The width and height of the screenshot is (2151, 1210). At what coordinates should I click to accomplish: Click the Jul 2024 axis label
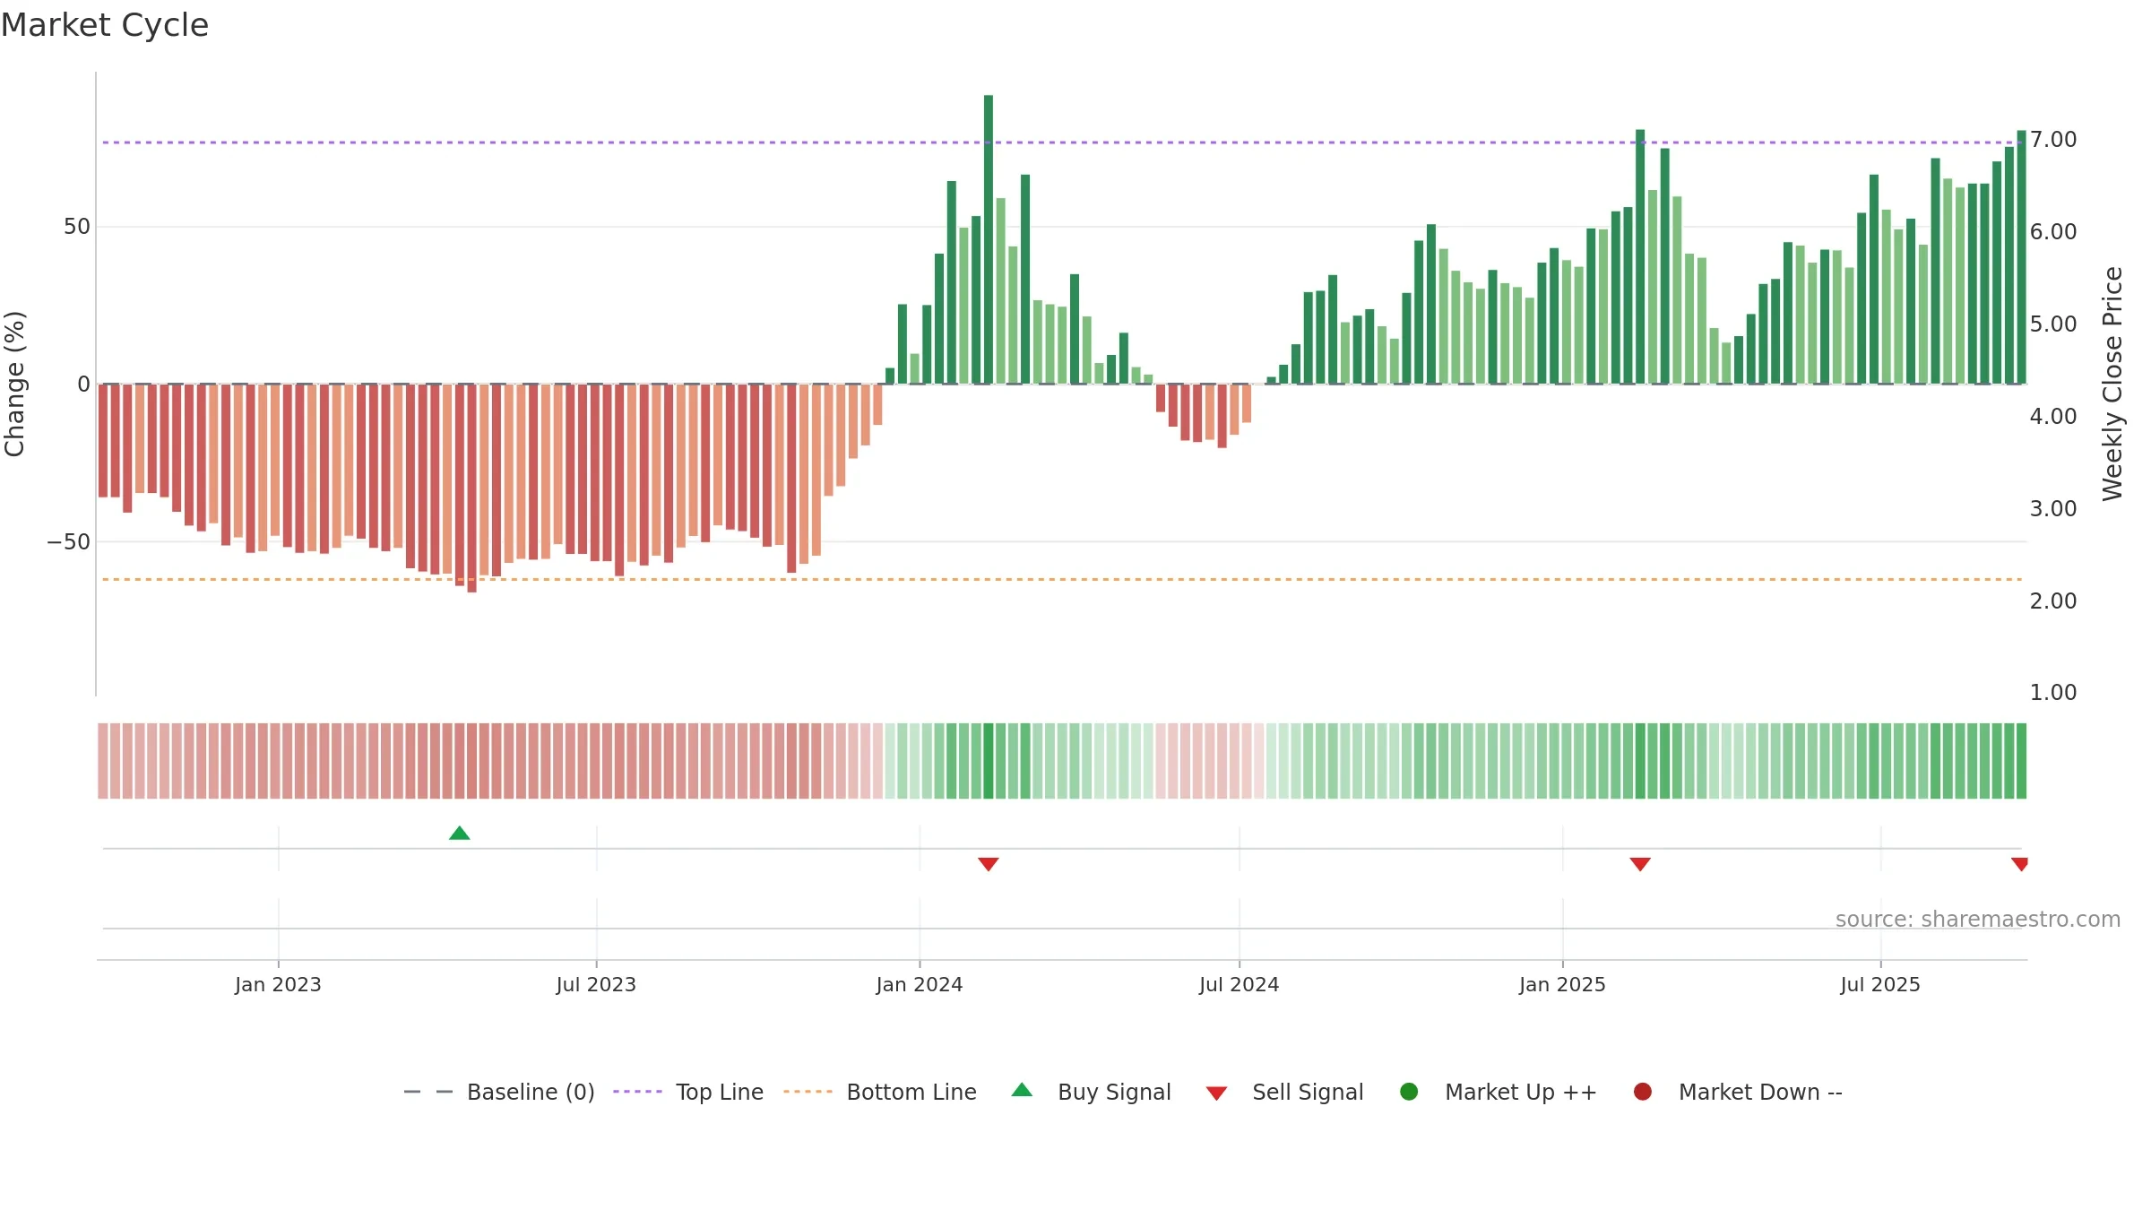coord(1240,985)
